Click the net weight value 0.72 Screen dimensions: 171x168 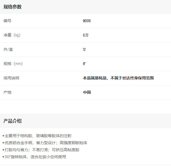(x=86, y=35)
